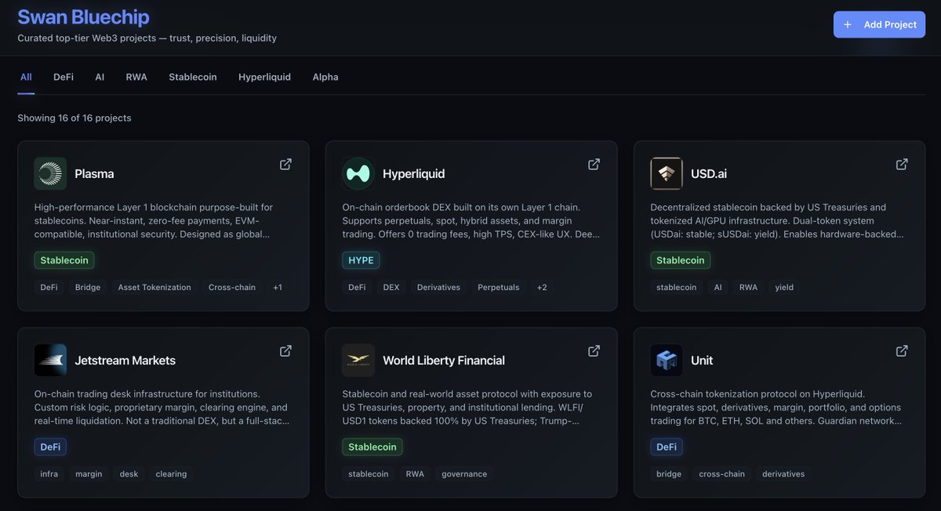Click the World Liberty Financial logo
Screen dimensions: 941x511
[358, 360]
